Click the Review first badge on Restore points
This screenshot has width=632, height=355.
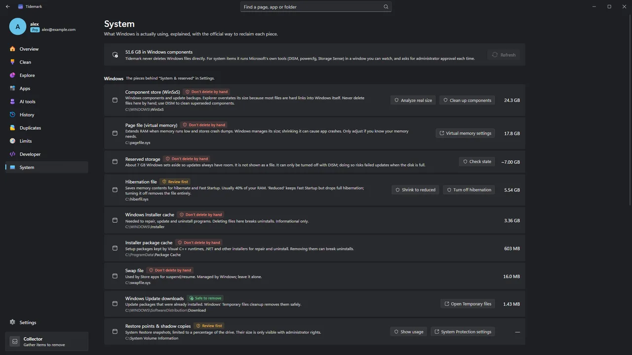tap(209, 326)
